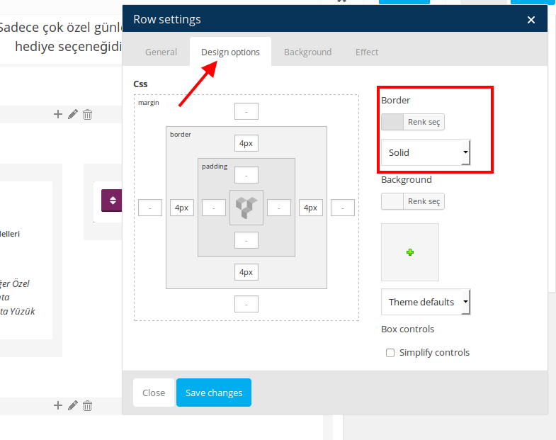Click the bottom padding input field
The image size is (556, 440).
(x=246, y=241)
